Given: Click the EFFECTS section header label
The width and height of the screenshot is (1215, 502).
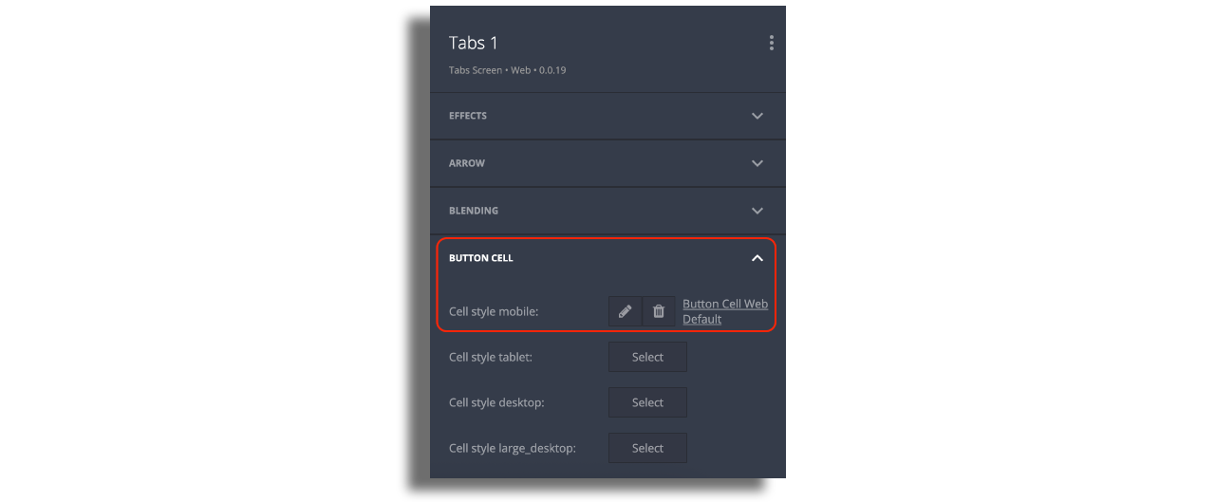Looking at the screenshot, I should pos(468,116).
